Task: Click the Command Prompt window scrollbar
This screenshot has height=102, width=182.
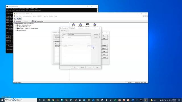Action: pos(98,10)
